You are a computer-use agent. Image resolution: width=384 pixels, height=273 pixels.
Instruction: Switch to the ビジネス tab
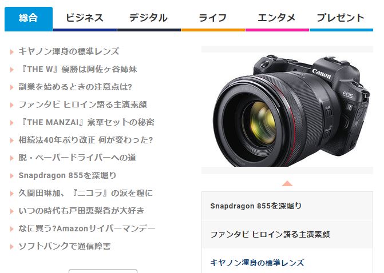coord(85,19)
